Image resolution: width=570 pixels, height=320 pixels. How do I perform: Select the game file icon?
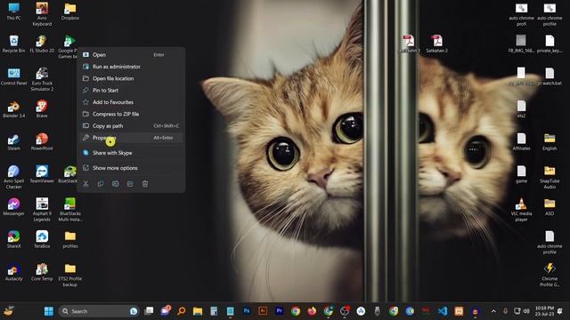(x=521, y=174)
